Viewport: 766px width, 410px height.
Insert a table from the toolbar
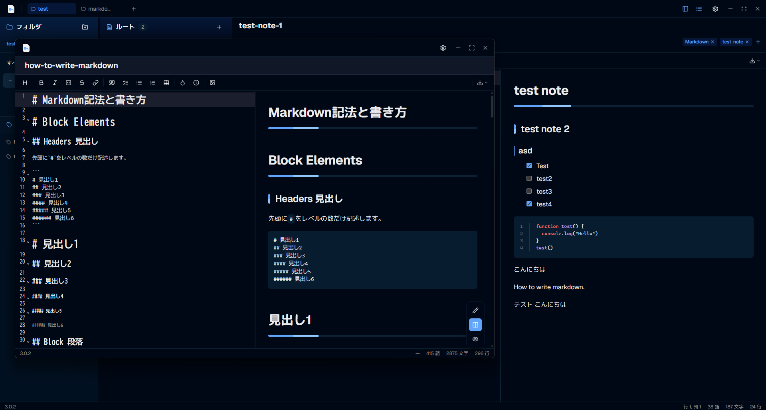click(166, 83)
